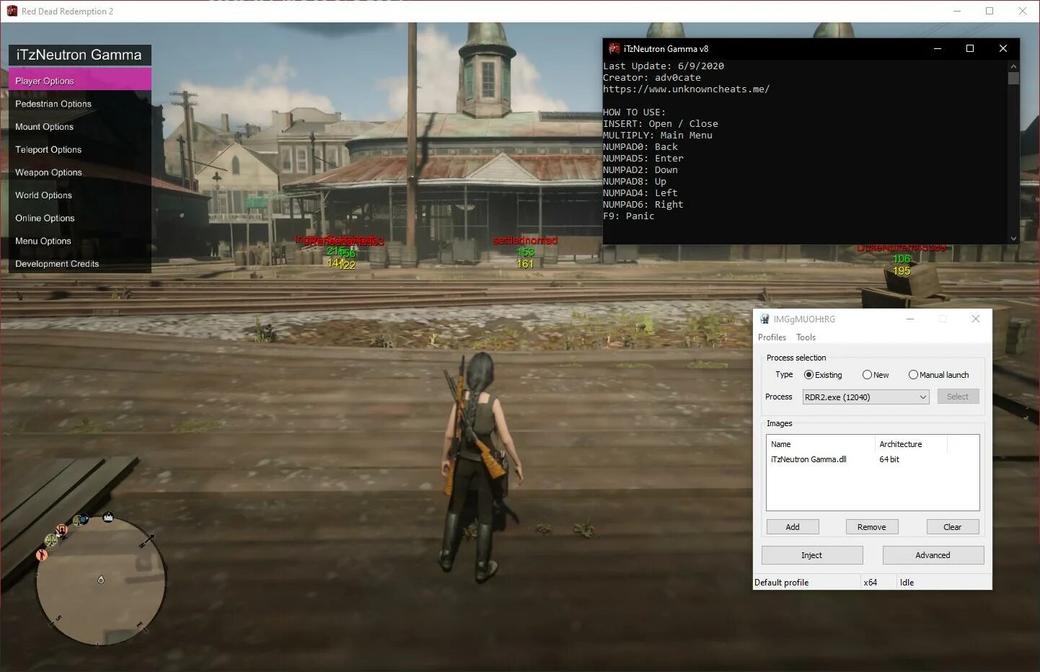1040x672 pixels.
Task: Click the 64 bit architecture cell
Action: (x=889, y=459)
